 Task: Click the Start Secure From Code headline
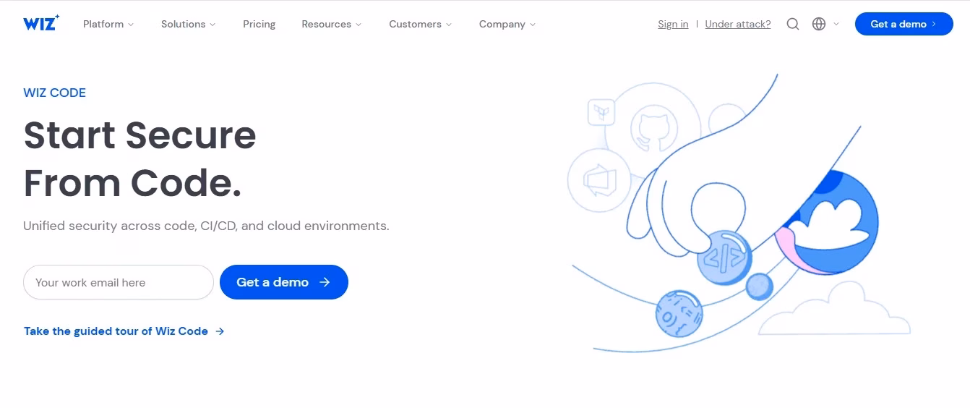tap(140, 159)
